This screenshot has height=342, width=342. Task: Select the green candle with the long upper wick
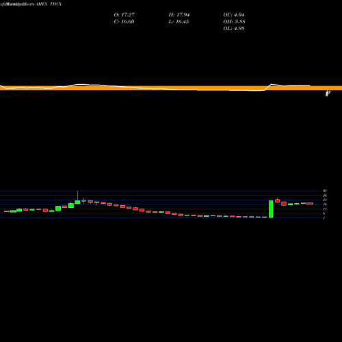pos(77,202)
